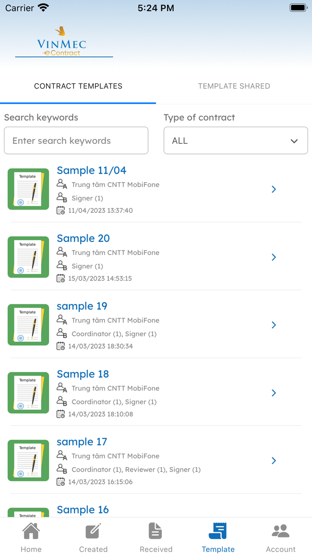The image size is (312, 554).
Task: Open the Sample 11/04 title link
Action: (x=91, y=171)
